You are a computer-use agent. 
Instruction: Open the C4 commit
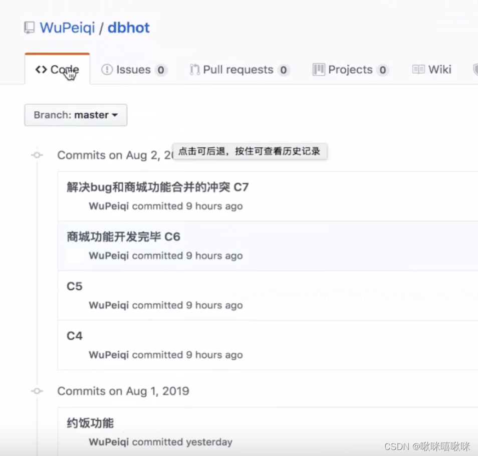[75, 336]
